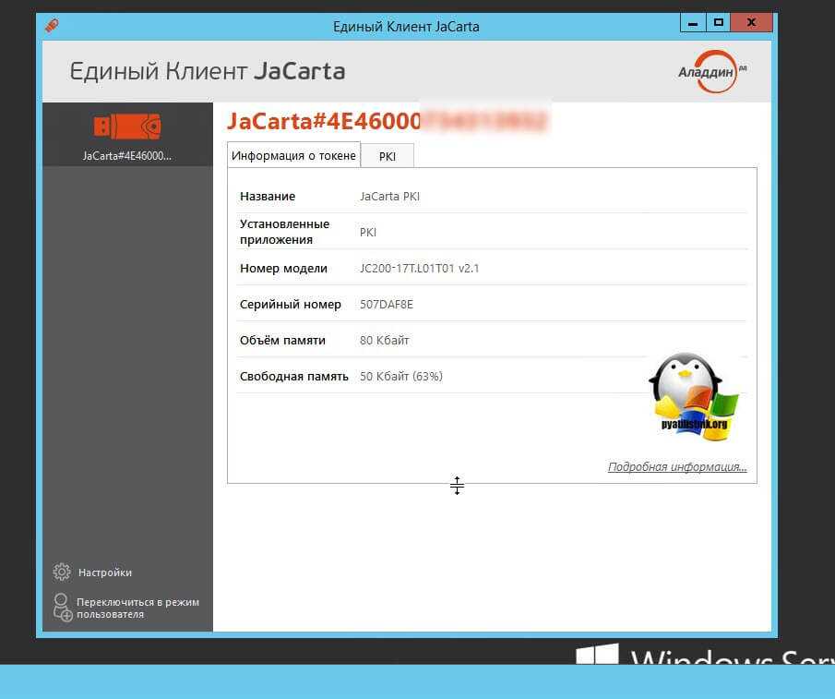Select the JaCarta#4E46000... label in the sidebar
Screen dimensions: 835x699
point(127,155)
